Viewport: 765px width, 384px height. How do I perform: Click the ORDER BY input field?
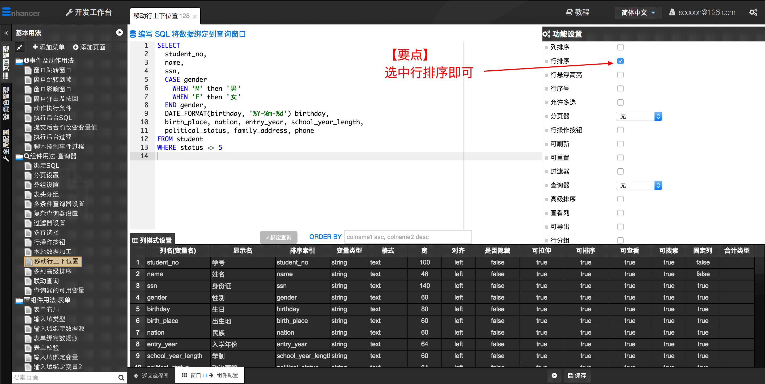(407, 237)
